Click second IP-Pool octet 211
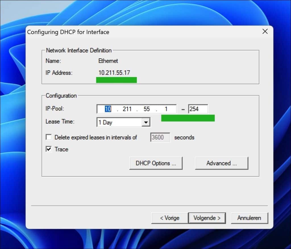The height and width of the screenshot is (249, 291). tap(127, 109)
